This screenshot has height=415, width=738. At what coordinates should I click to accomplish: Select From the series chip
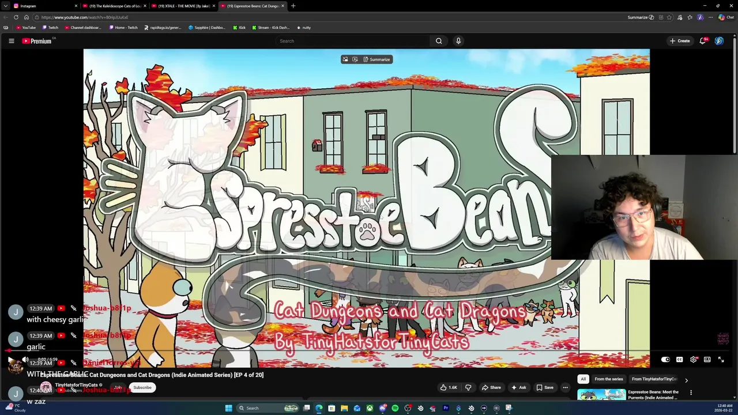pos(608,379)
